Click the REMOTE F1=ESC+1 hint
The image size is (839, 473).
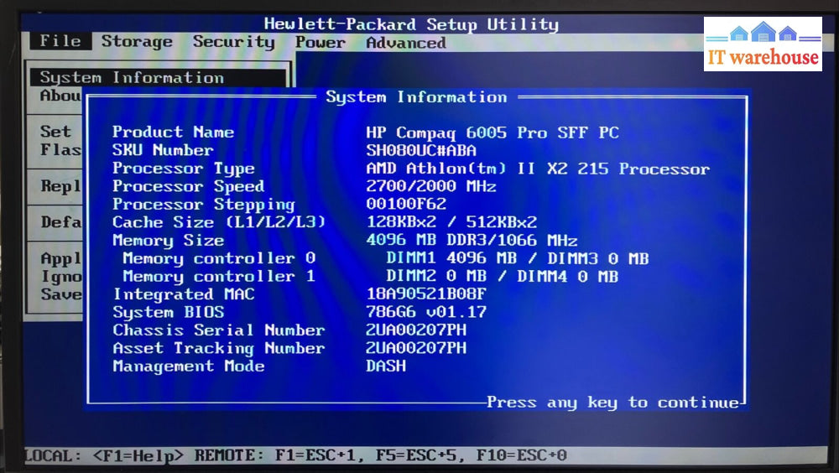(280, 456)
